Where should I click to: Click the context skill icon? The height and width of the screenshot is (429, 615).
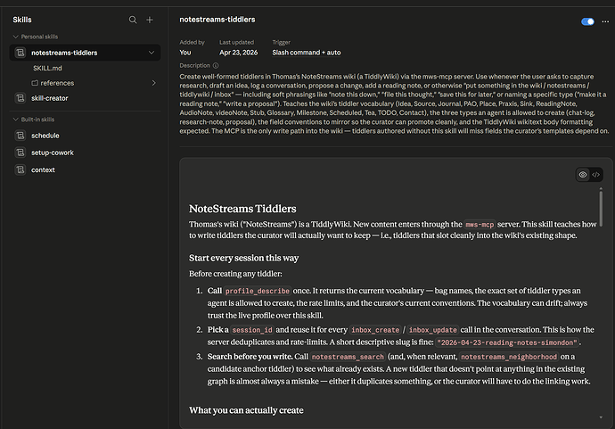pyautogui.click(x=20, y=170)
